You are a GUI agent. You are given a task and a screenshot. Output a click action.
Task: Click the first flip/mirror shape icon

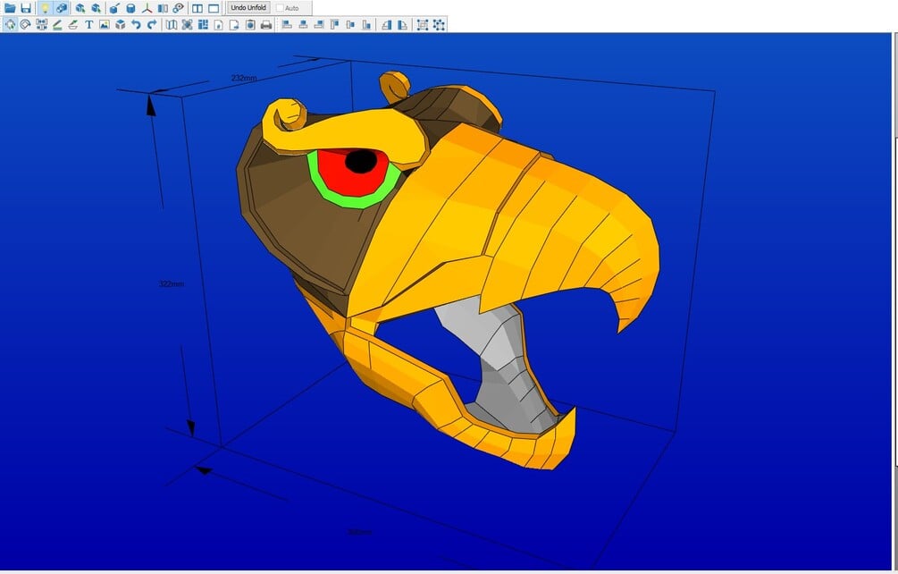click(387, 25)
